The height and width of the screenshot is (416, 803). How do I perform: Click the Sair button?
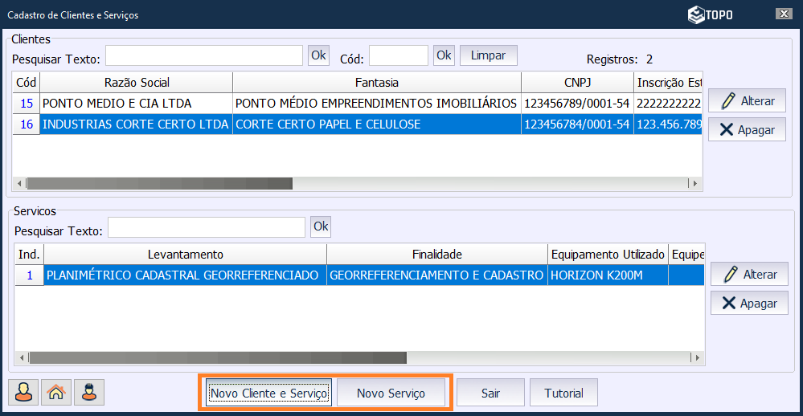pyautogui.click(x=490, y=394)
